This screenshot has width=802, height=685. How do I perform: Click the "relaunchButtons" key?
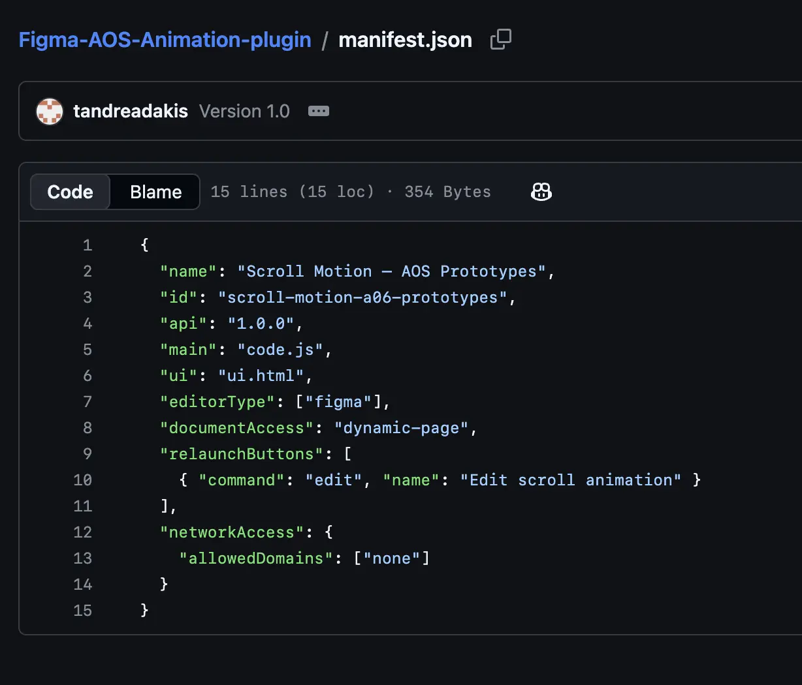pyautogui.click(x=242, y=454)
